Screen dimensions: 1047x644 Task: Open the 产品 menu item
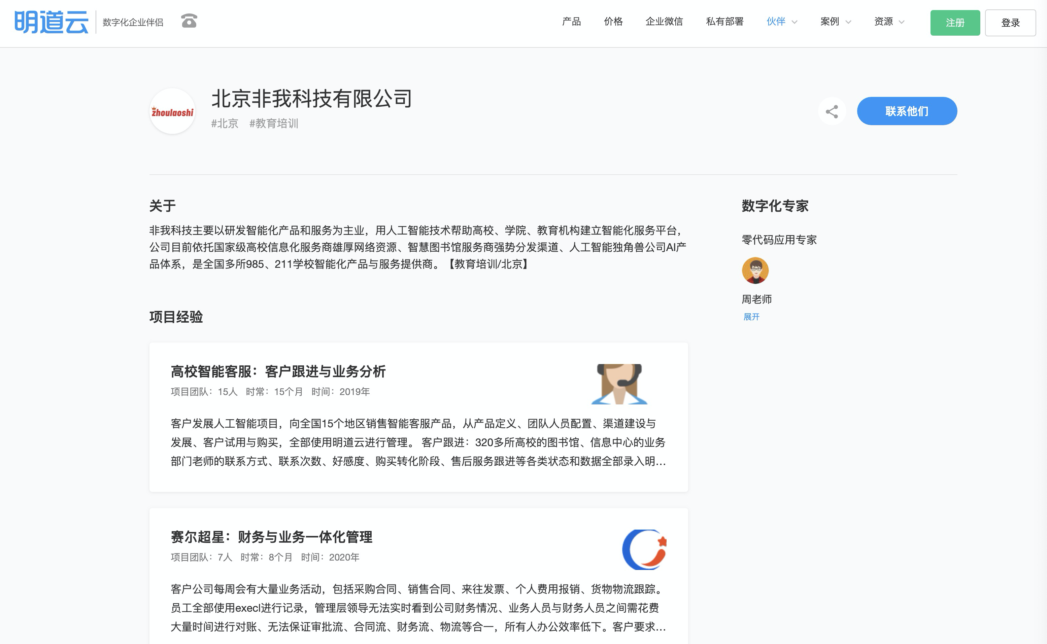571,22
